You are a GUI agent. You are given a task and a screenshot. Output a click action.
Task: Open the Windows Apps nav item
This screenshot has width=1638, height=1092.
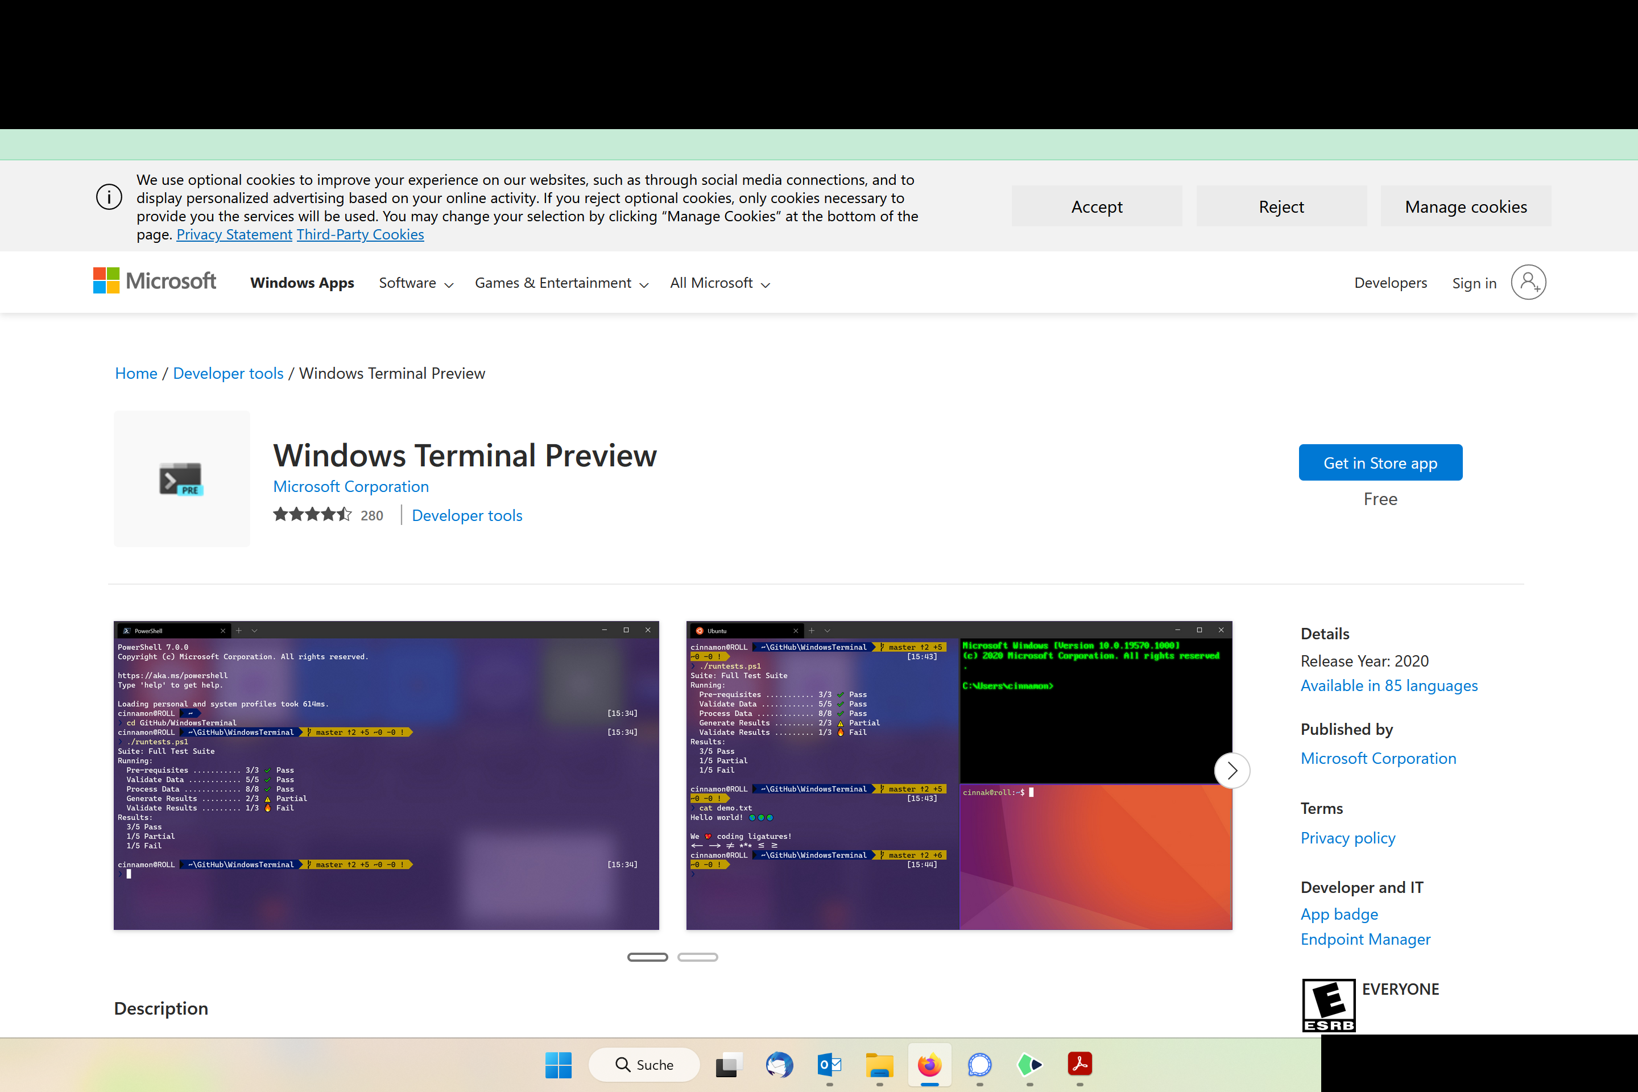coord(302,283)
